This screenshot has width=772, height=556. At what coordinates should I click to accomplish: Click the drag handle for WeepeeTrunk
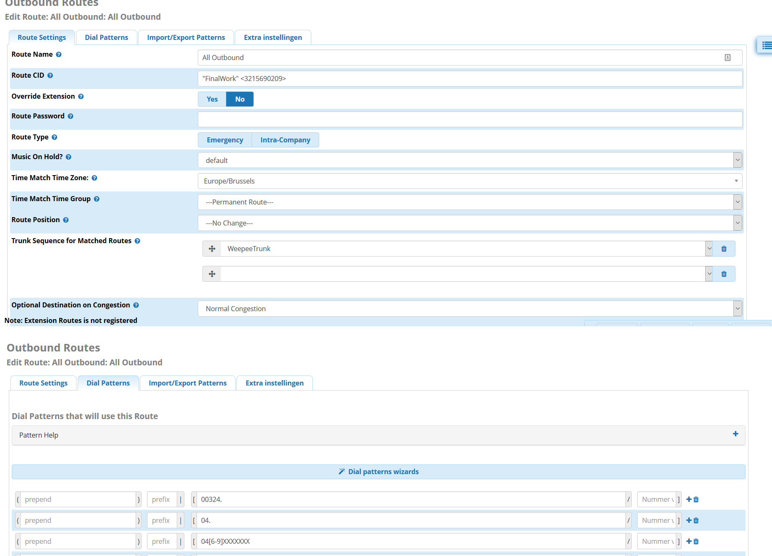point(212,249)
